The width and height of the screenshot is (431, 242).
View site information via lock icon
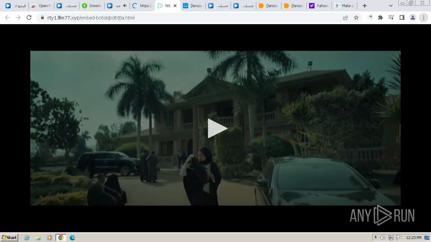point(42,17)
